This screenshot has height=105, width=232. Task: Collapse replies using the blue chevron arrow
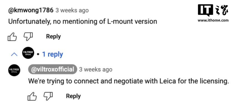14,54
